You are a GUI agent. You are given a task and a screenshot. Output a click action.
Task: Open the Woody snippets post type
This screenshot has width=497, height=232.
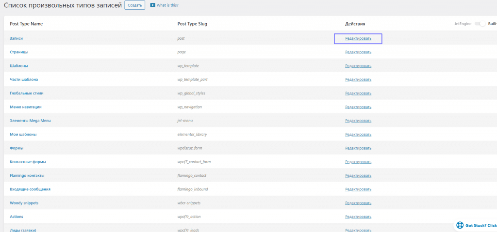[x=24, y=203]
